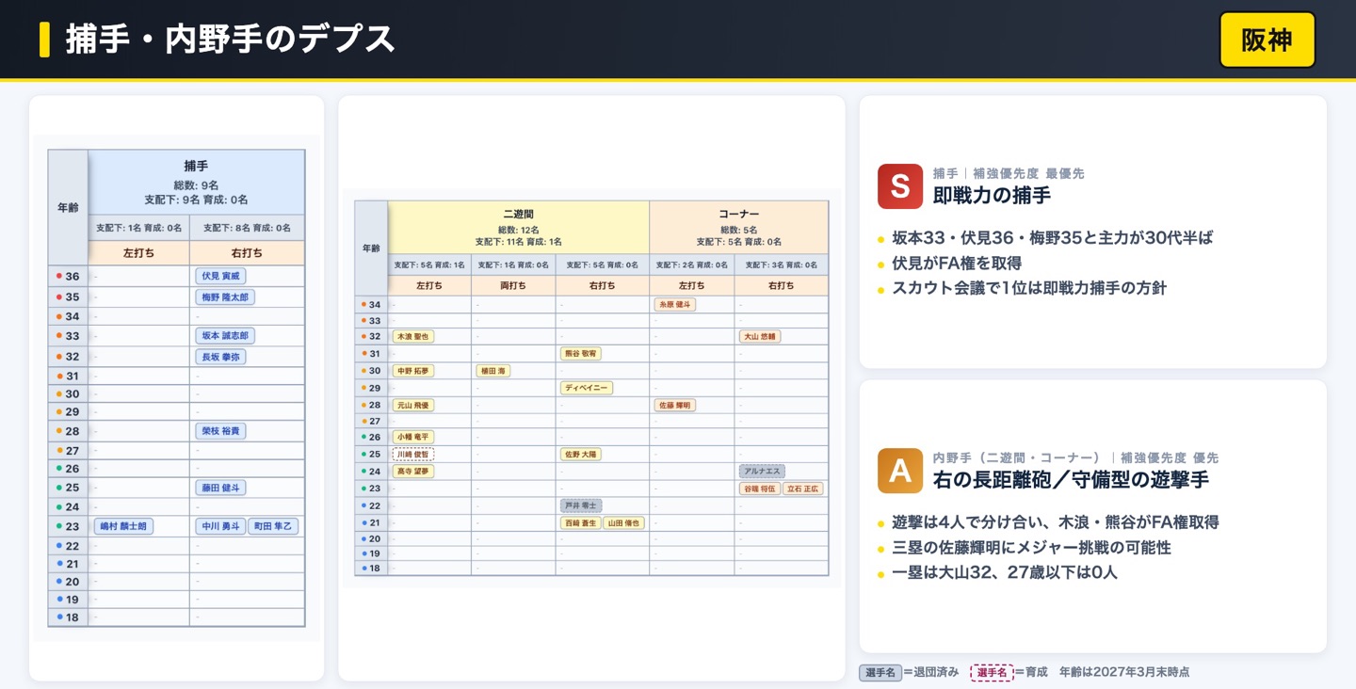Click player chip 谷端 将伍
Screen dimensions: 1356x689
pos(760,489)
